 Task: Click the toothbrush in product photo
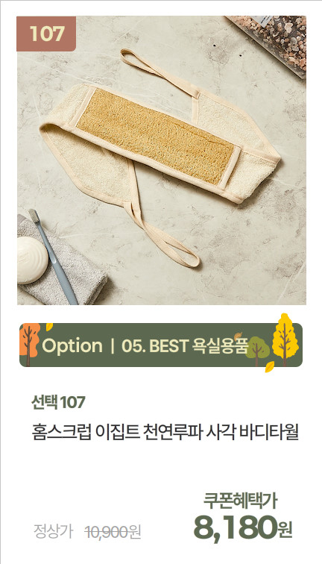(53, 257)
